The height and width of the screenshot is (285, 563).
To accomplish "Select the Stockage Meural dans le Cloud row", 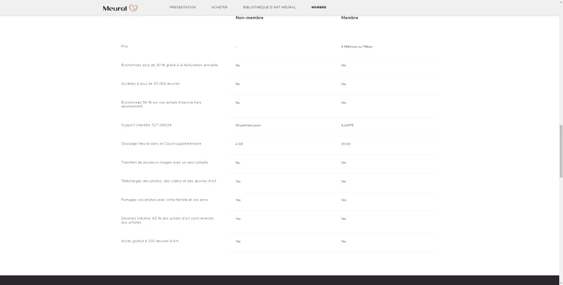I will pos(279,143).
